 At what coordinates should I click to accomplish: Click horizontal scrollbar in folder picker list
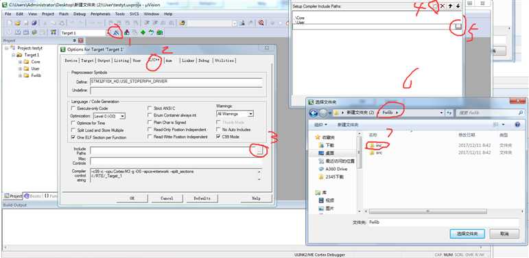pos(427,211)
